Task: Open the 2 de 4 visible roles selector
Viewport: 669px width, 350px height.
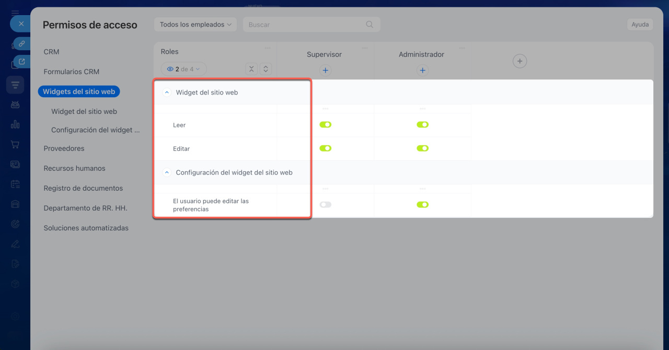Action: click(x=183, y=69)
